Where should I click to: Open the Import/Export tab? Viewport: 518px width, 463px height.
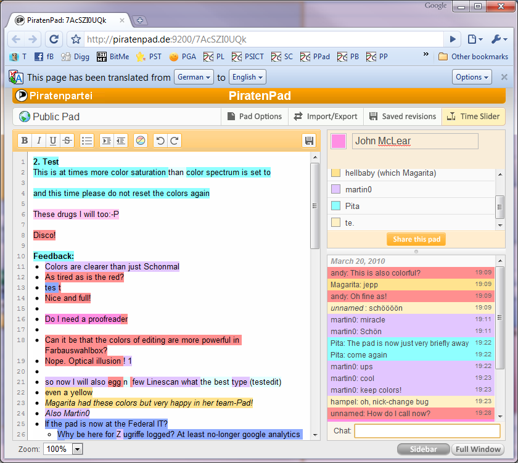pyautogui.click(x=326, y=117)
